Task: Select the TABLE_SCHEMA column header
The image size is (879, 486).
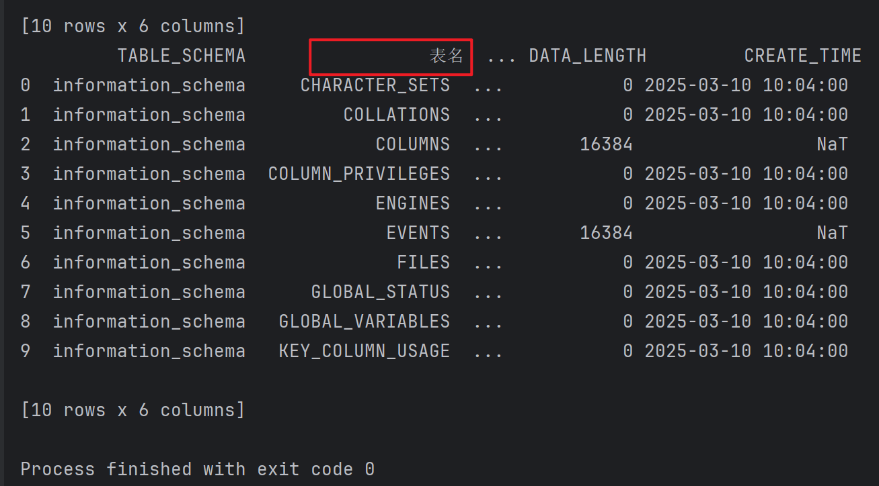Action: [x=182, y=56]
